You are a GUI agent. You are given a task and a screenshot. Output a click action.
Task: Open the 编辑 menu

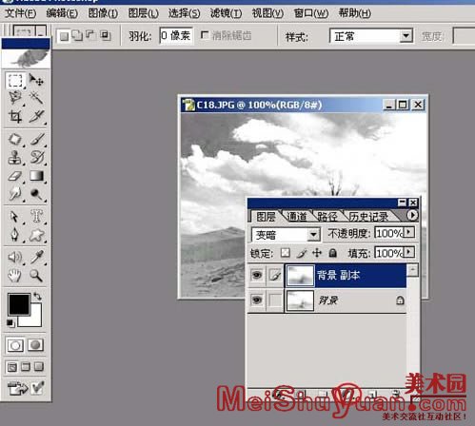[x=62, y=13]
